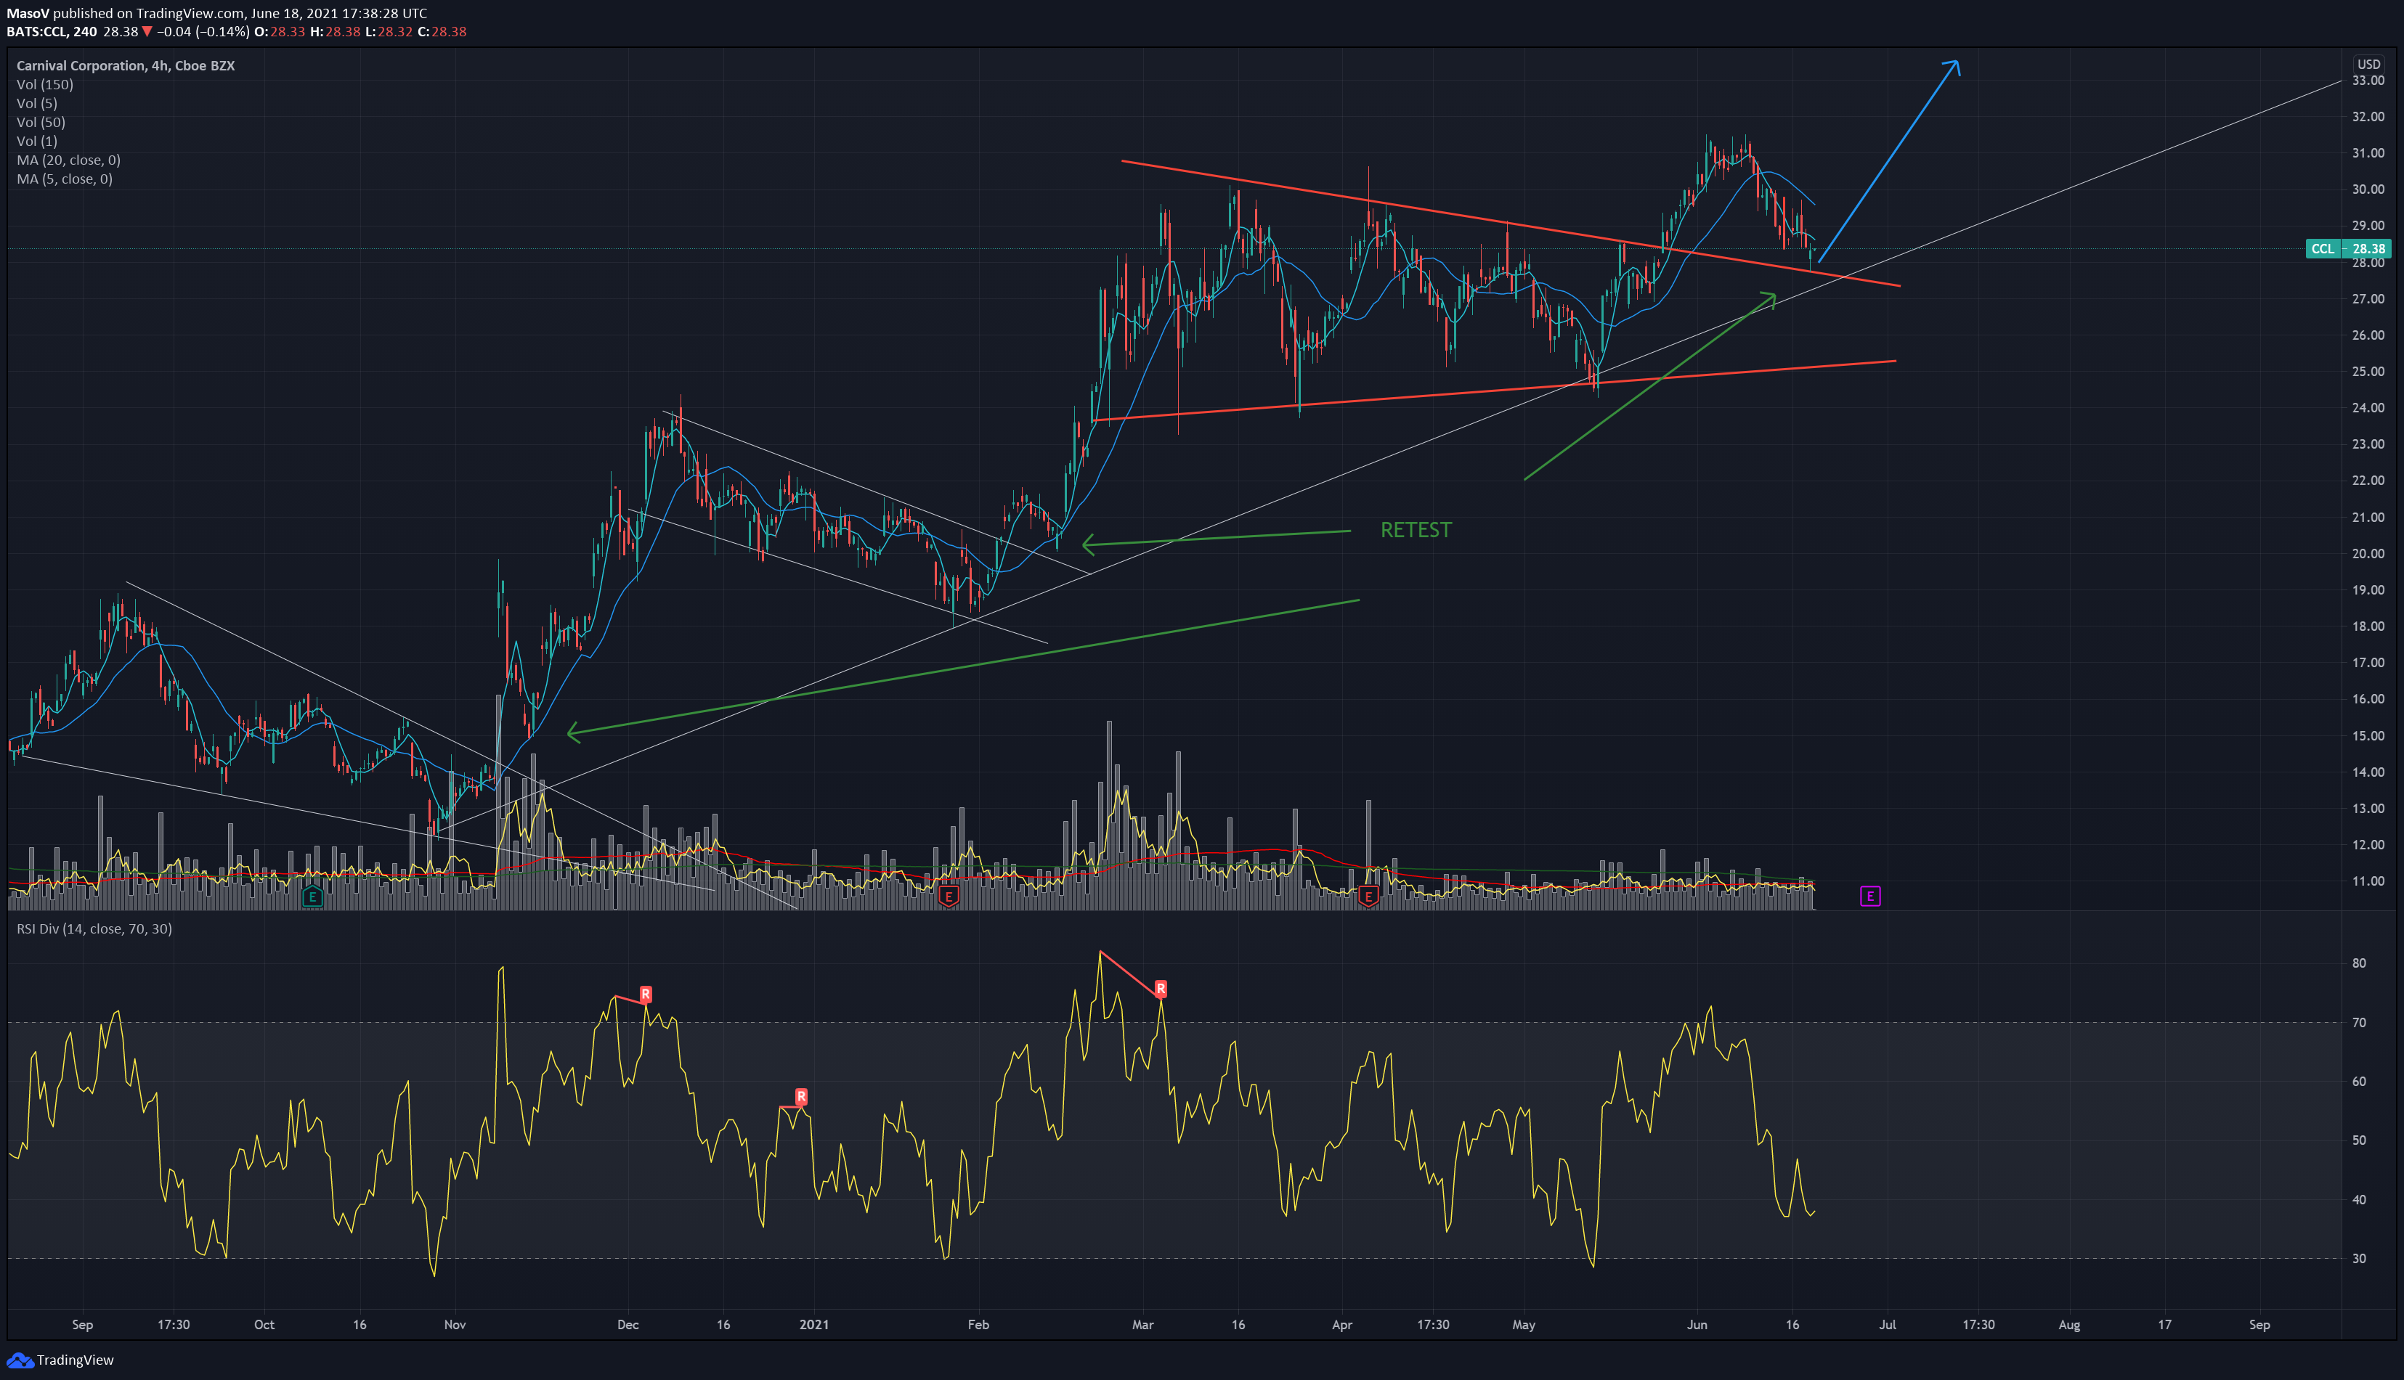Click the Jul label on time axis
2404x1380 pixels.
1888,1325
